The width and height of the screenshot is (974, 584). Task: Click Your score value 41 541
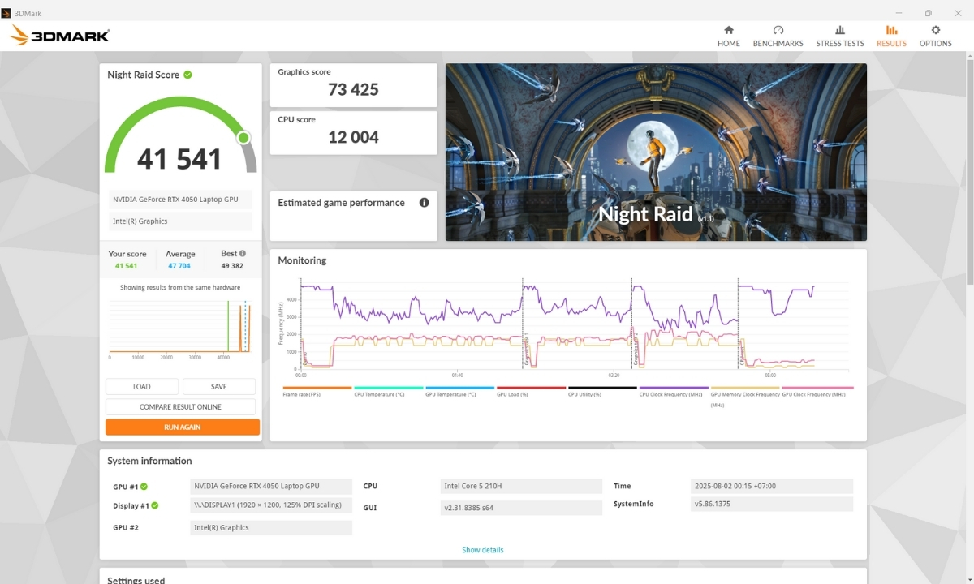[x=126, y=266]
